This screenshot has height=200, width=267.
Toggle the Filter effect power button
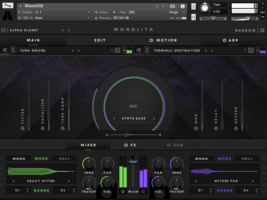(23, 128)
